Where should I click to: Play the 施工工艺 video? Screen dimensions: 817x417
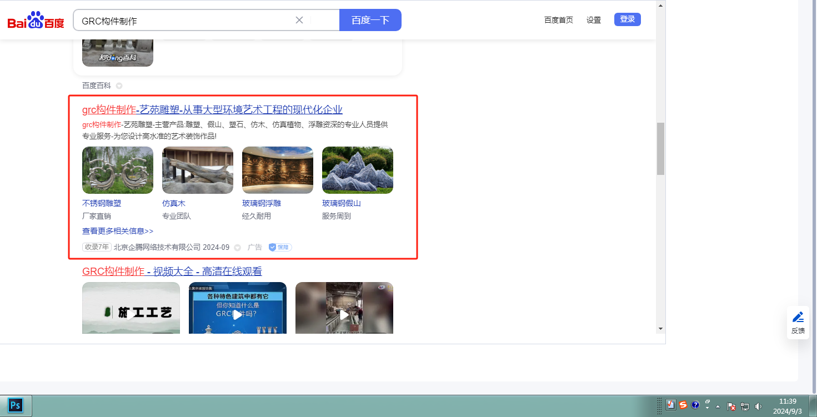pyautogui.click(x=131, y=308)
